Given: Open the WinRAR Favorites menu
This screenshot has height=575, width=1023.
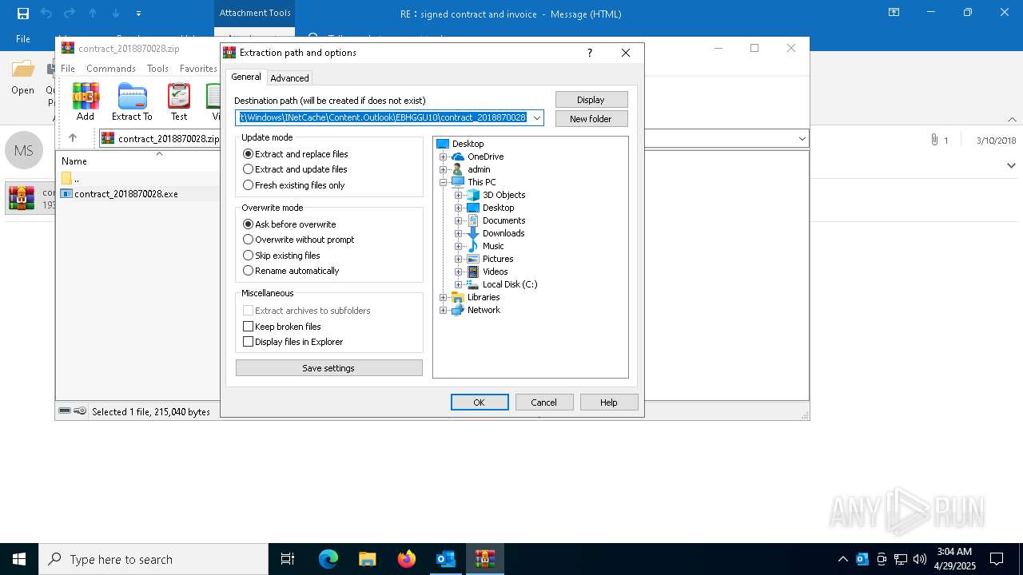Looking at the screenshot, I should [x=198, y=69].
